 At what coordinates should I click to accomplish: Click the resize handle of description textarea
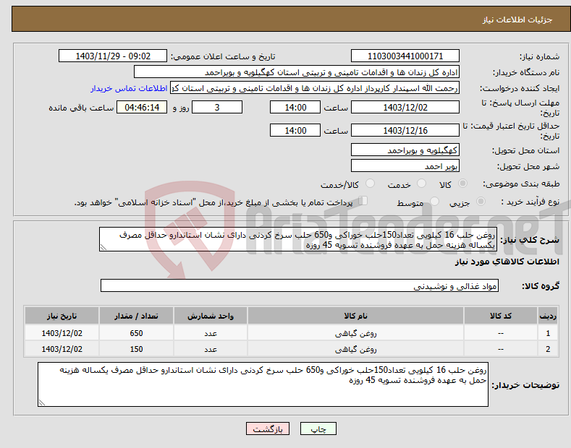tap(103, 248)
